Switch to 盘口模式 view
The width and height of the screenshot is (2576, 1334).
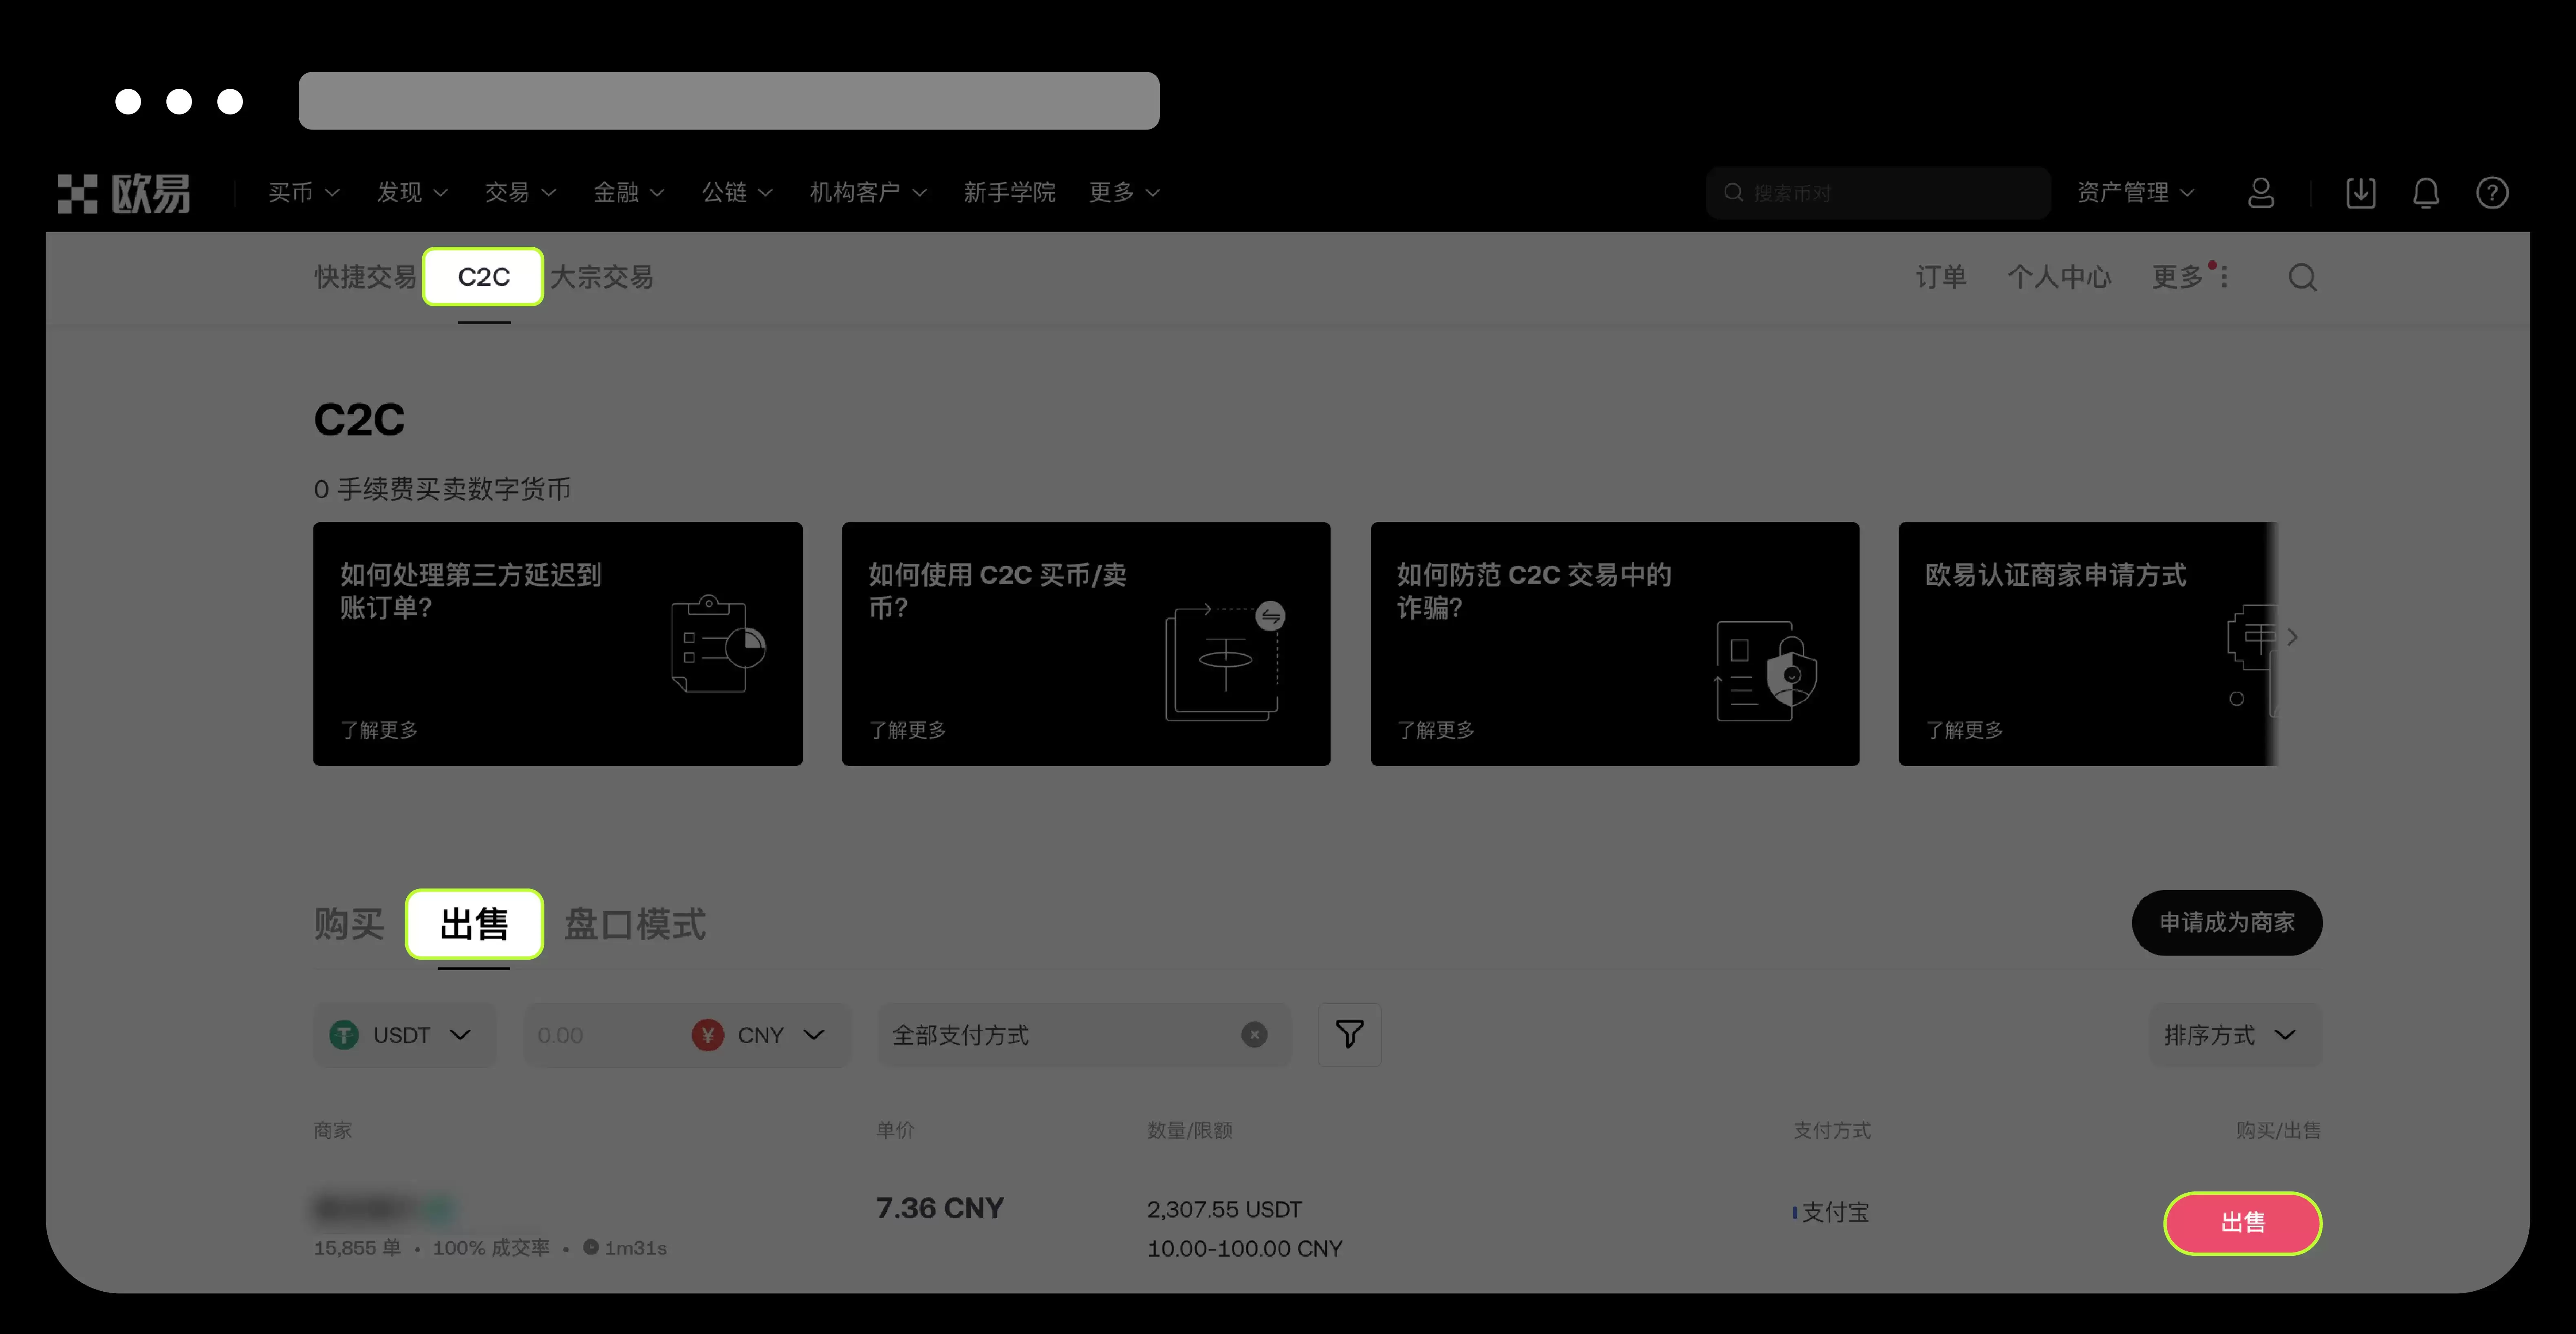pyautogui.click(x=634, y=924)
